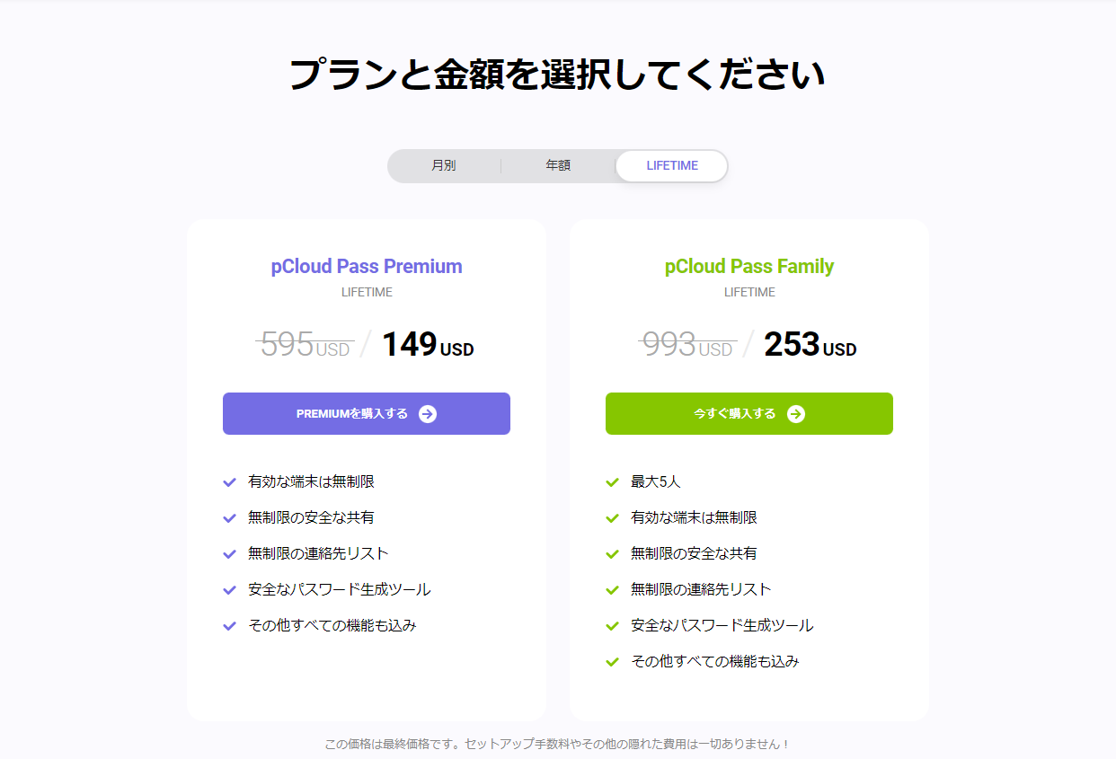Image resolution: width=1116 pixels, height=759 pixels.
Task: Click purple checkmark beside 安全なパスワード生成ツール
Action: tap(229, 590)
